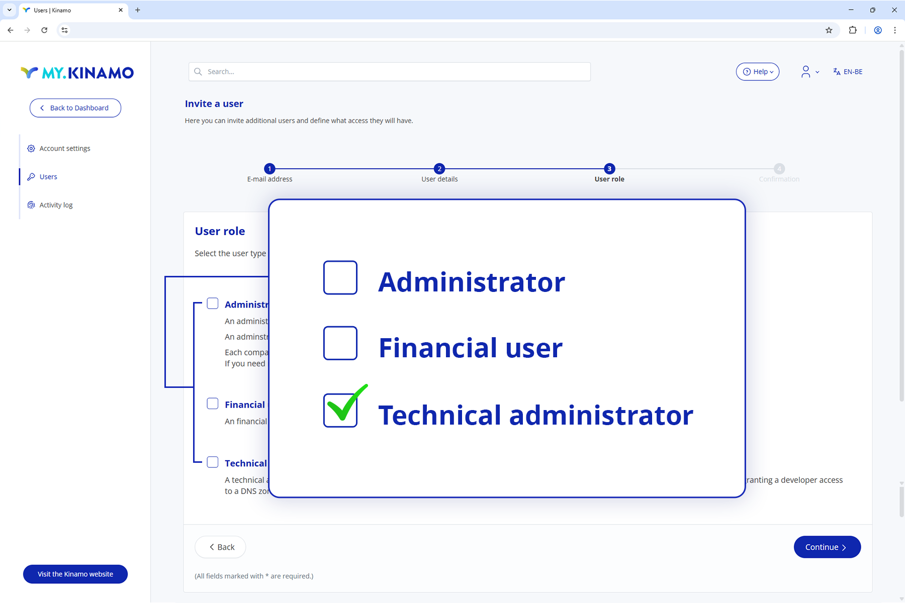
Task: Click the Account settings gear icon
Action: coord(31,149)
